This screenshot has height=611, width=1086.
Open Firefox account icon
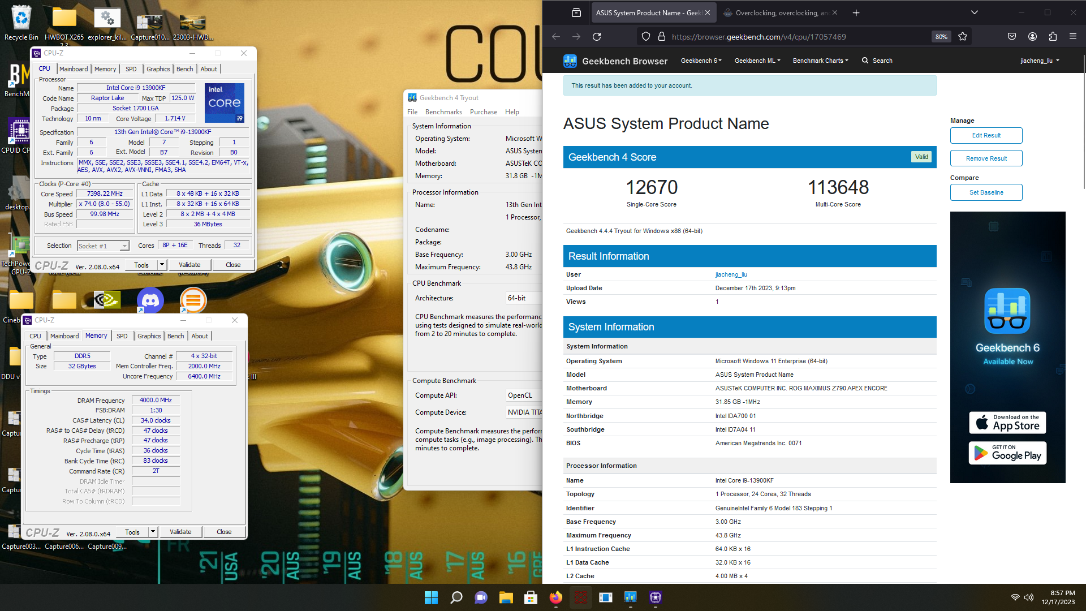tap(1032, 37)
